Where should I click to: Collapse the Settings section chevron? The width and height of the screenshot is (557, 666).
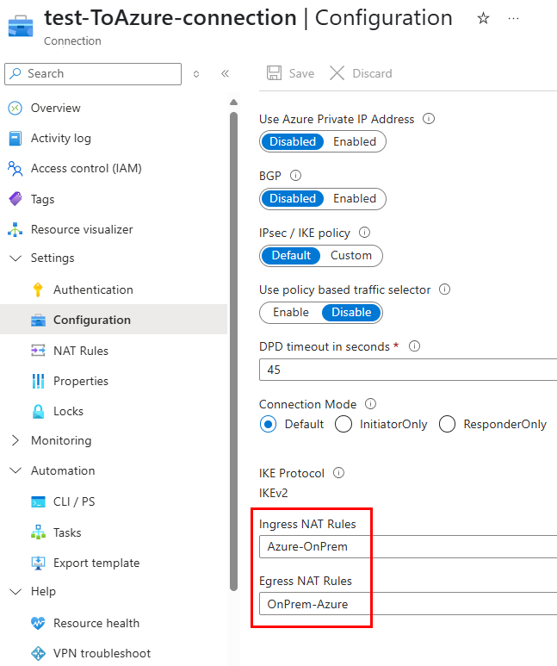click(x=15, y=258)
